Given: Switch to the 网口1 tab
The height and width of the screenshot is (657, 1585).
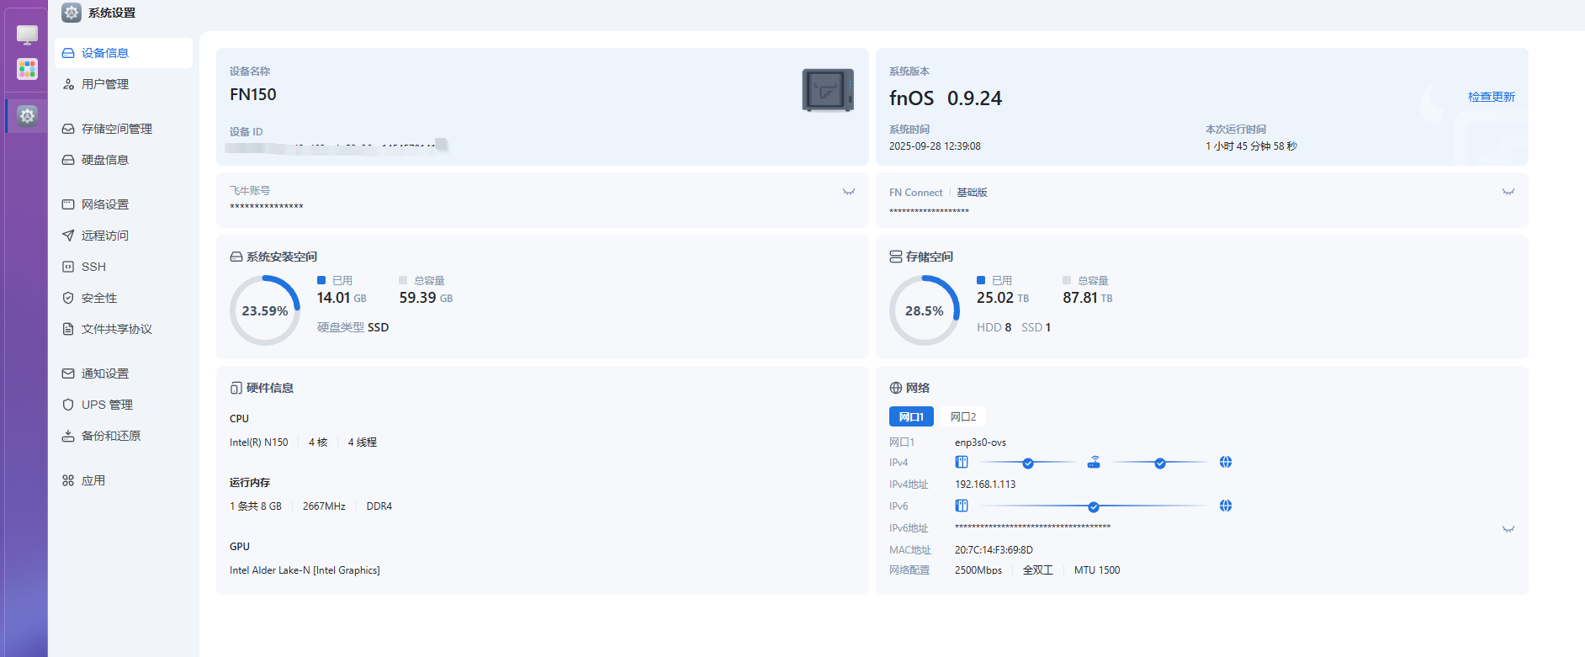Looking at the screenshot, I should (911, 416).
